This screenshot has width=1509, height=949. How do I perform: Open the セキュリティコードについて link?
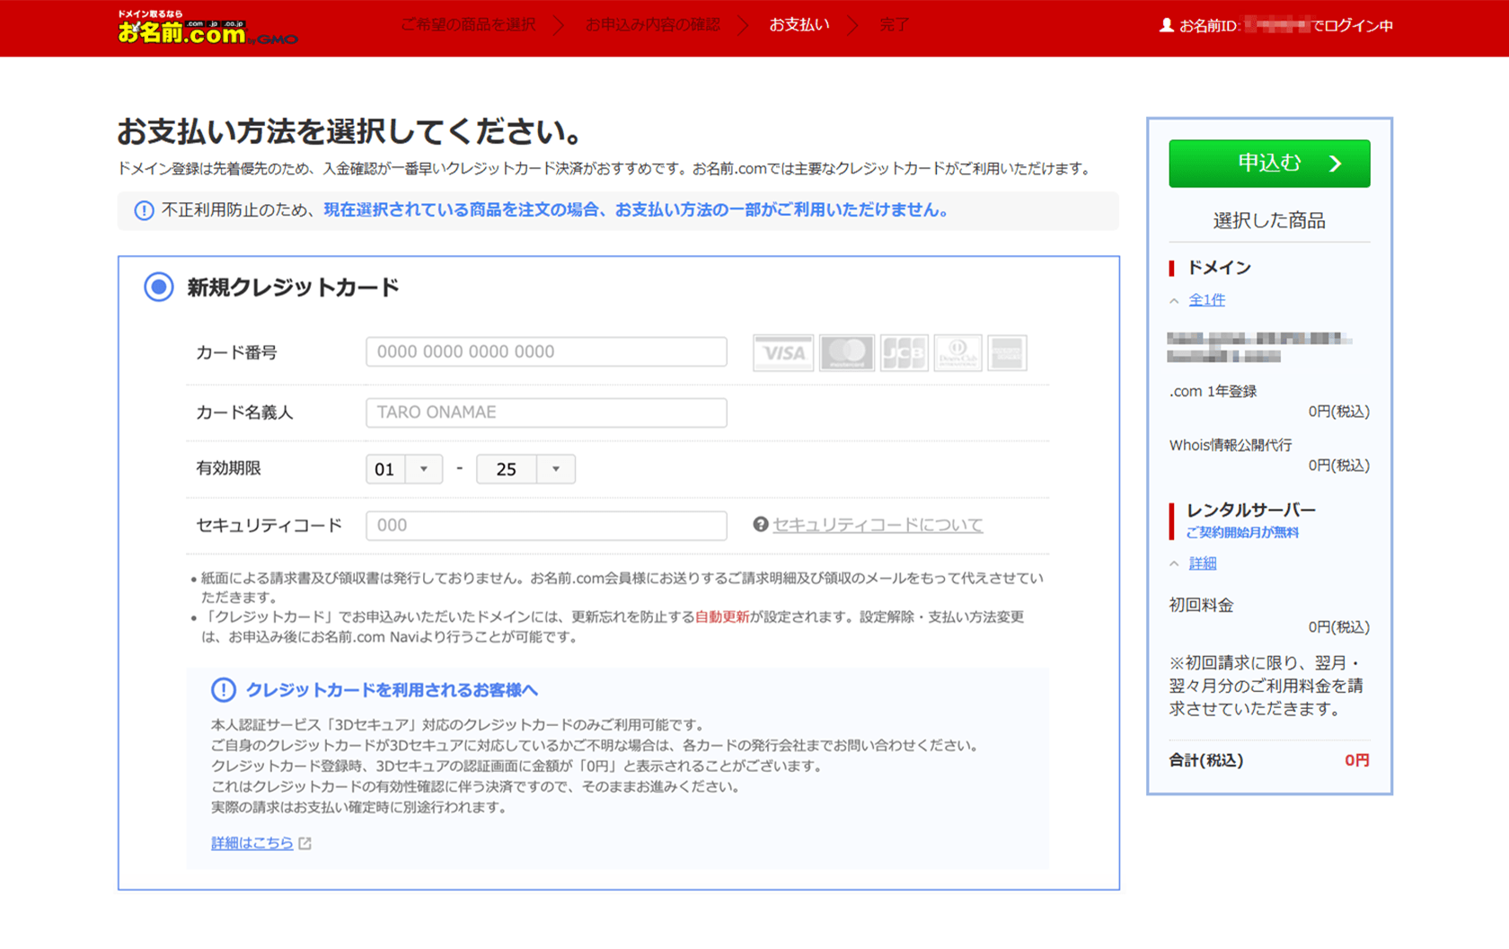tap(878, 525)
